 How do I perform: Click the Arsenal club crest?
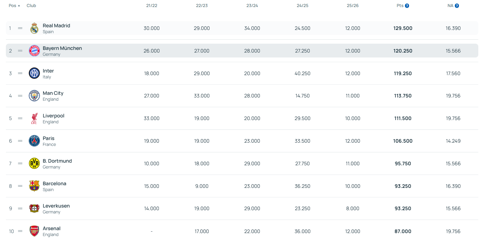pyautogui.click(x=34, y=231)
